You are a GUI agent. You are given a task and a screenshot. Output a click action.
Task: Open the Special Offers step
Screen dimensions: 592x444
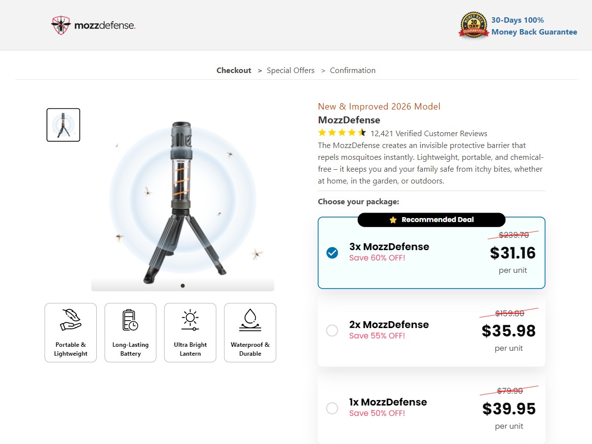291,71
